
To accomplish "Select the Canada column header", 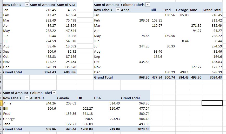I will coord(63,98).
